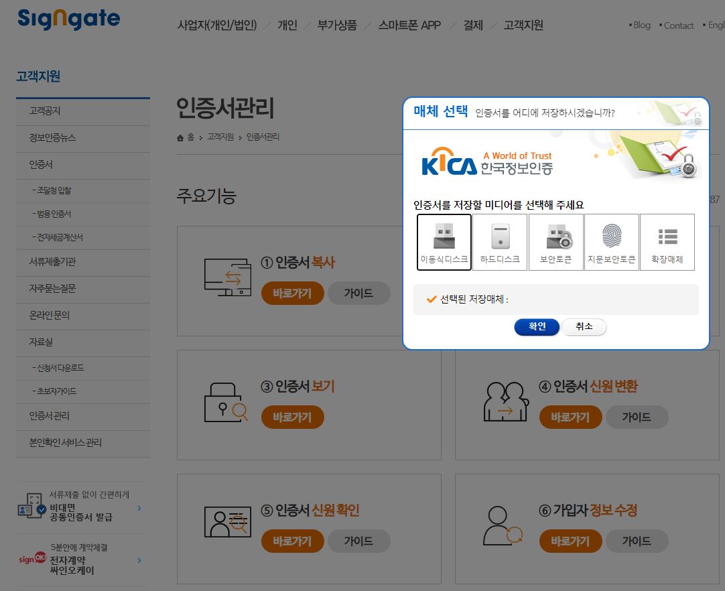Select the 확장매체 extended media option
The width and height of the screenshot is (725, 591).
click(667, 242)
